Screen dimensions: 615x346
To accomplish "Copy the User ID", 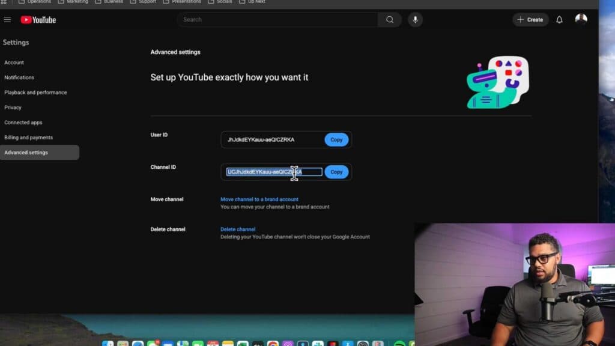I will click(336, 139).
